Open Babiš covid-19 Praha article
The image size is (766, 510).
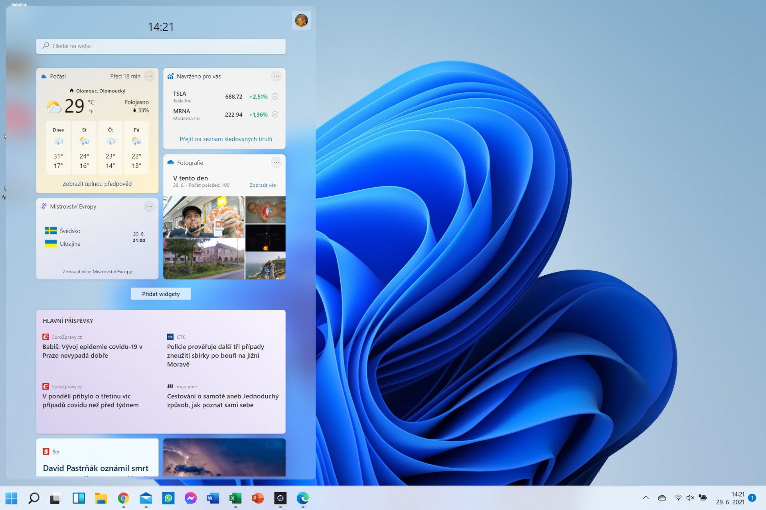click(x=93, y=351)
